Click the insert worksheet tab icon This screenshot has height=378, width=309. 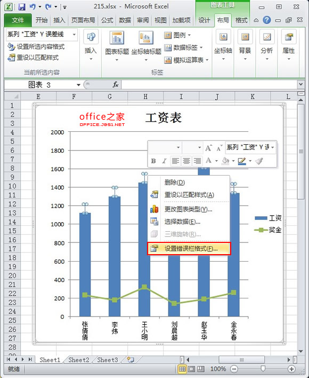131,360
